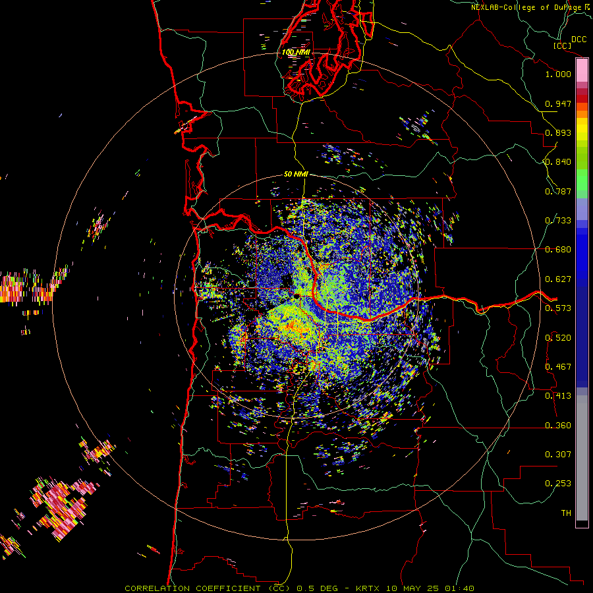Image resolution: width=593 pixels, height=593 pixels.
Task: Click the 100 NMI range ring label
Action: pos(296,52)
